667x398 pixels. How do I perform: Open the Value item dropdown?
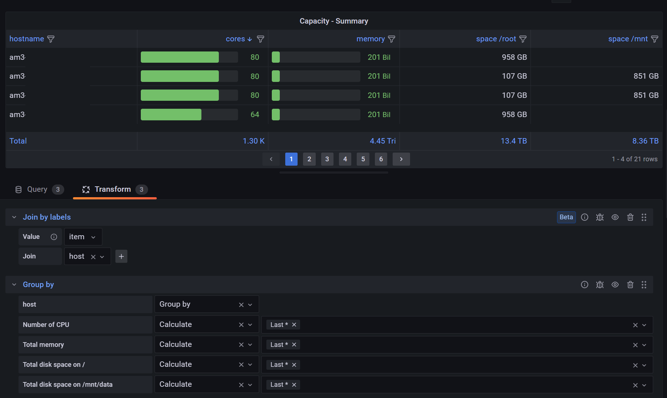tap(83, 236)
